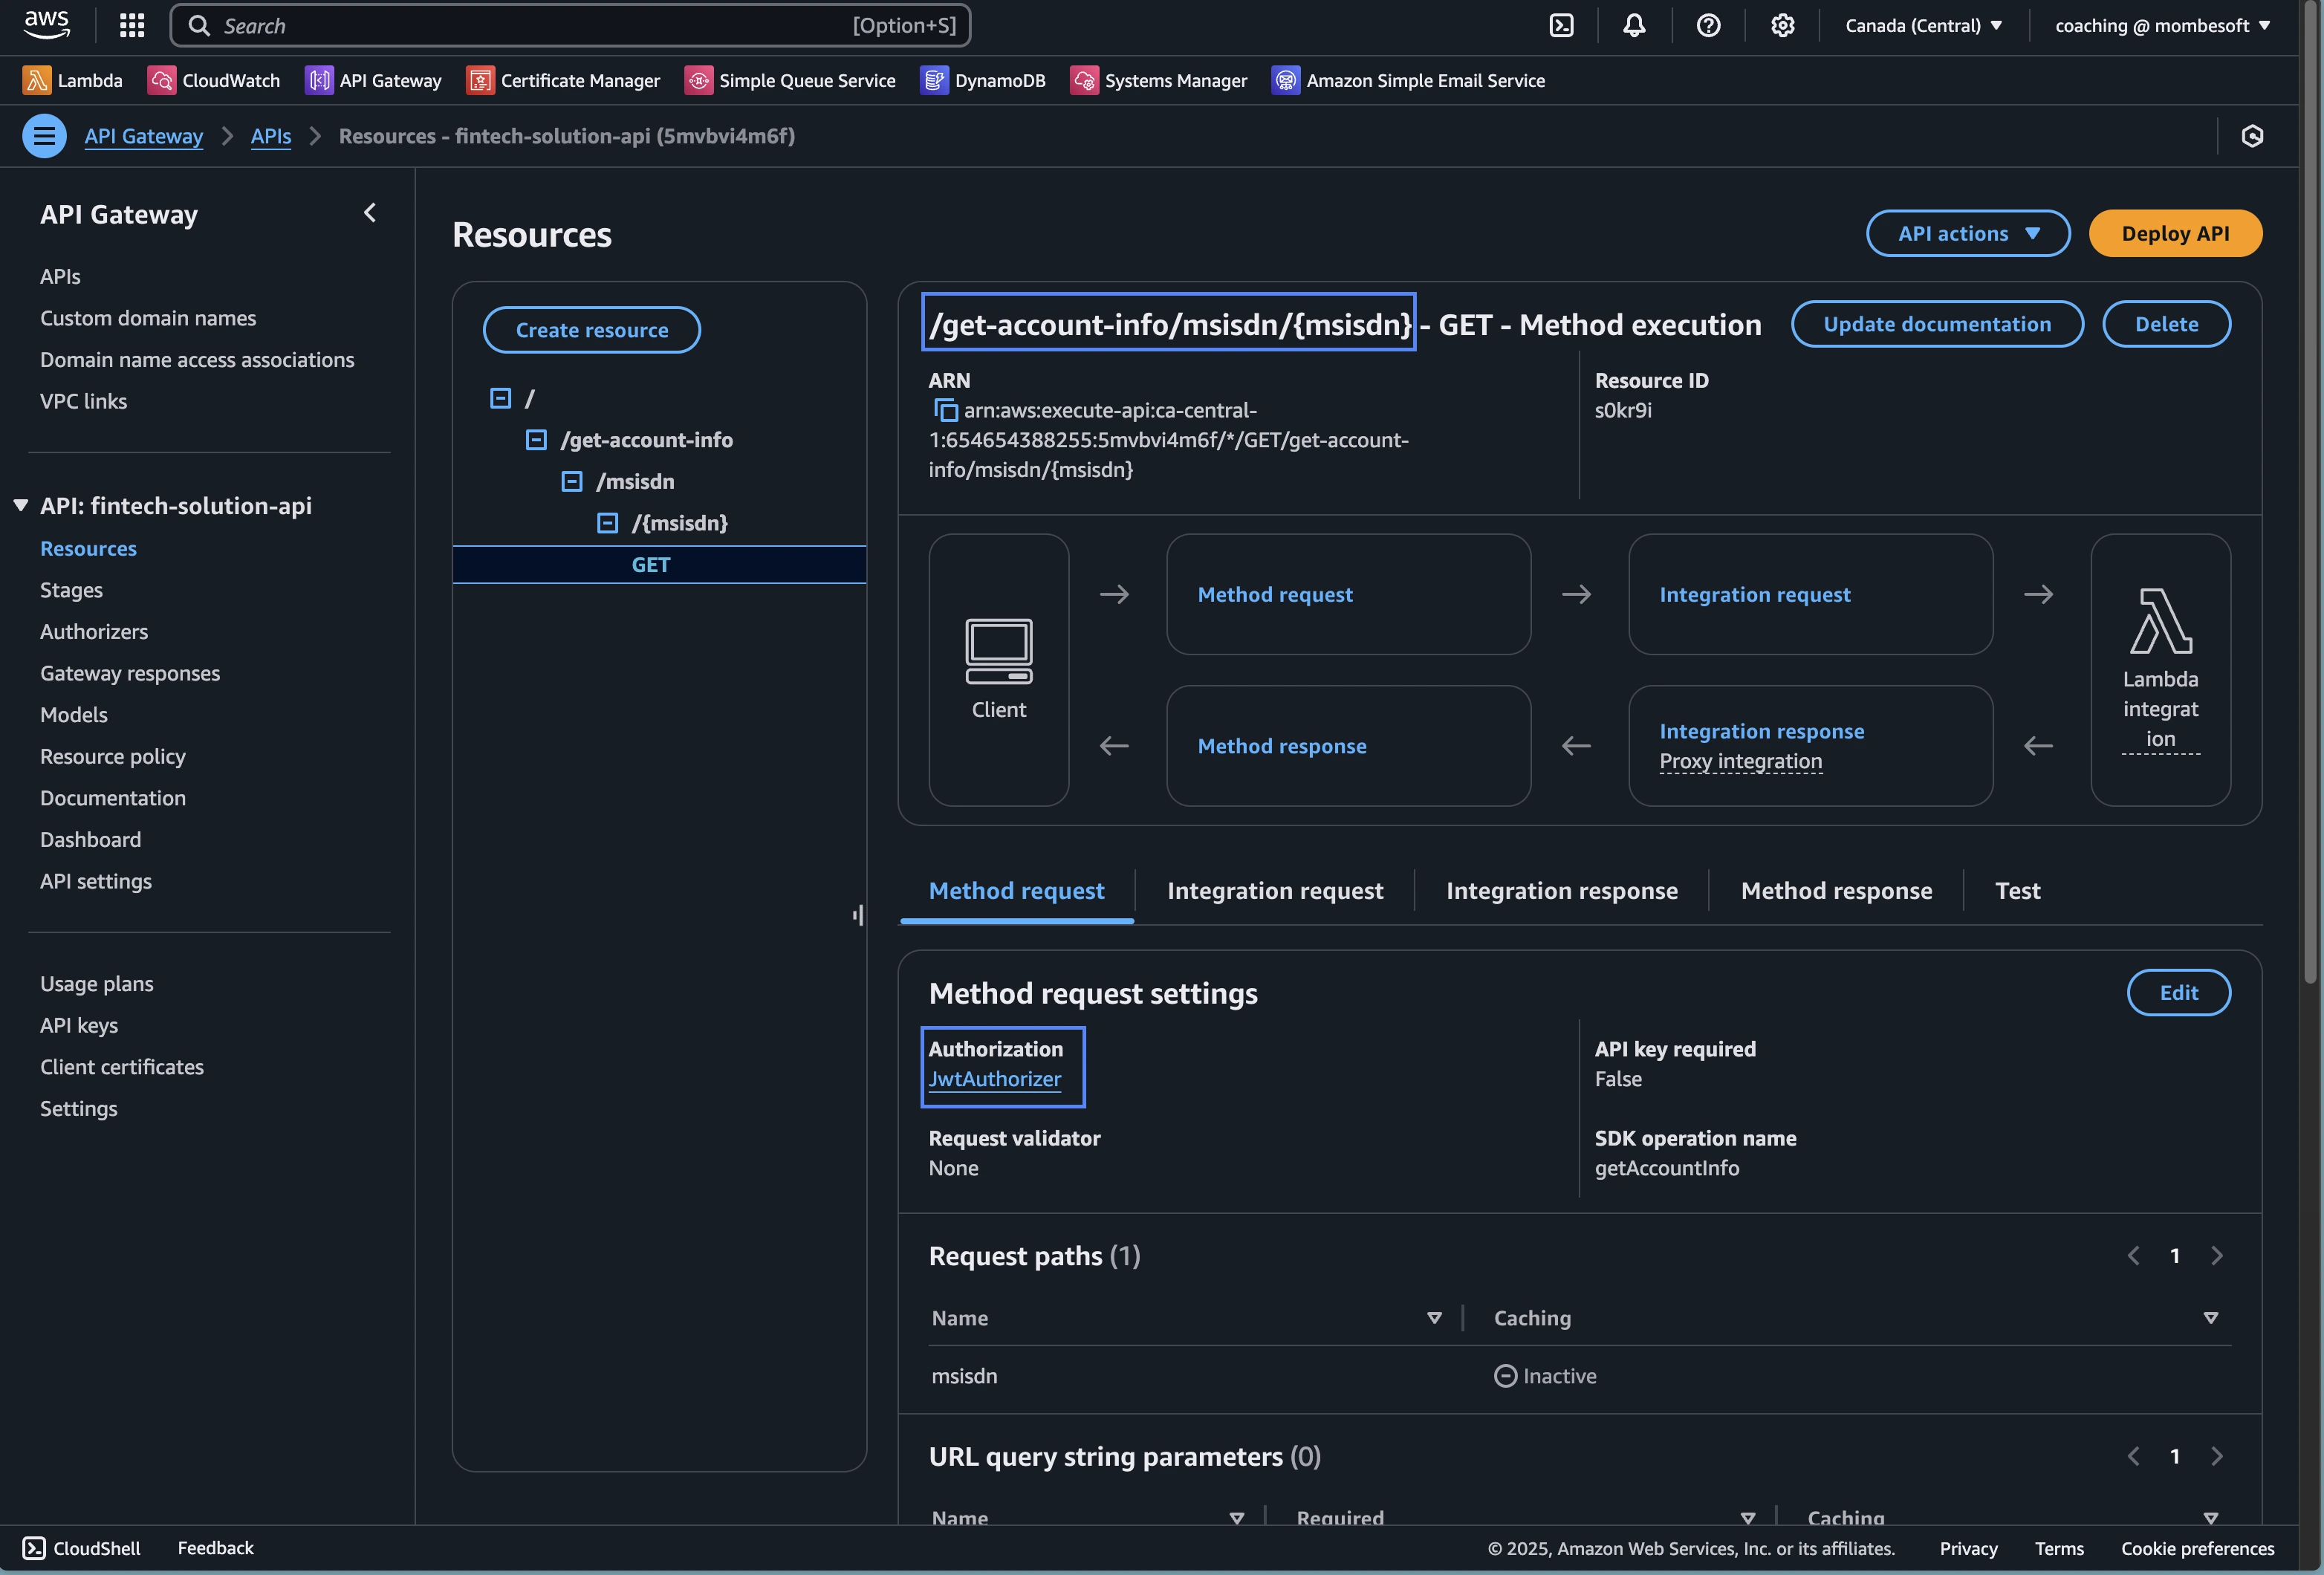Screen dimensions: 2324x1575
Task: Collapse the API: fintech-solution-api section
Action: point(20,506)
